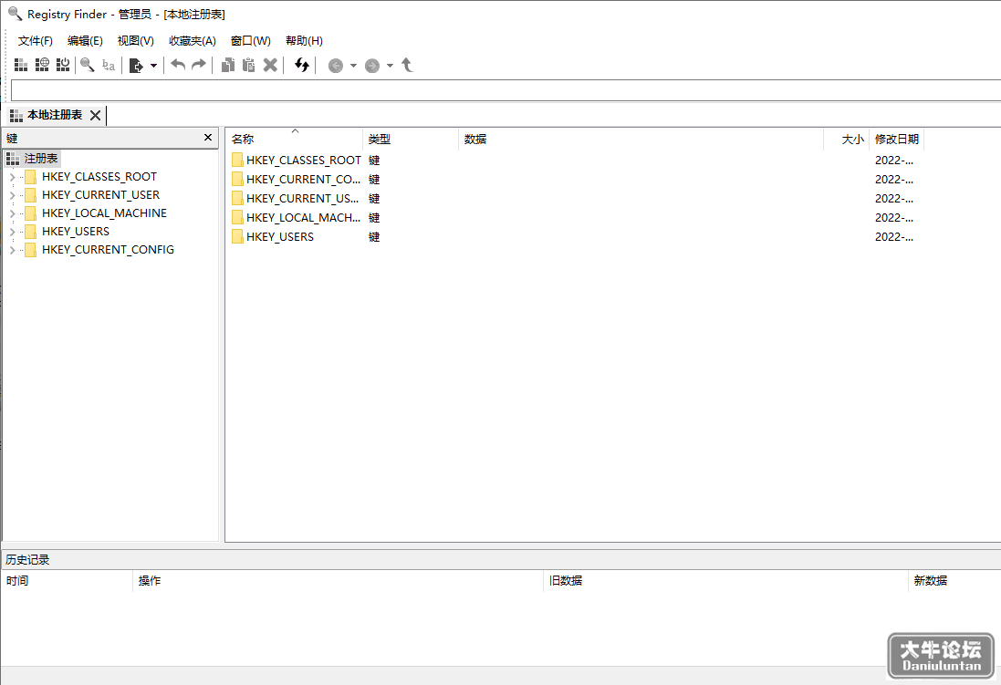Click the Undo arrow in toolbar
The image size is (1001, 685).
(x=178, y=65)
